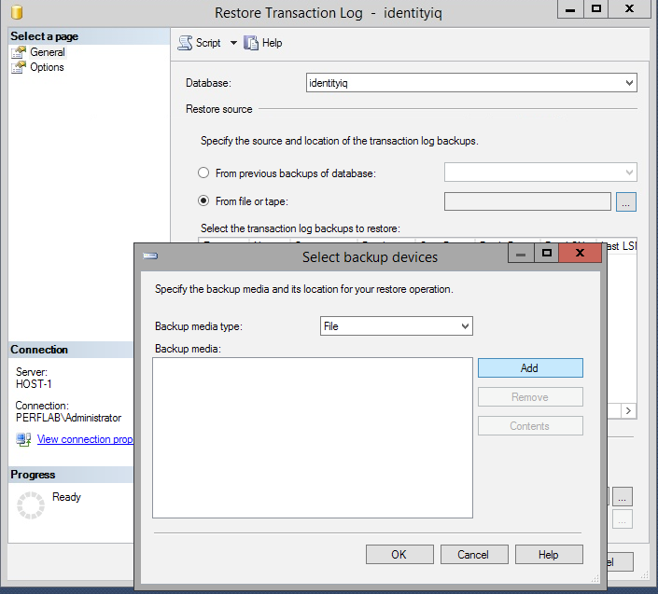Click the Ready progress status text
Viewport: 658px width, 594px height.
(x=66, y=497)
